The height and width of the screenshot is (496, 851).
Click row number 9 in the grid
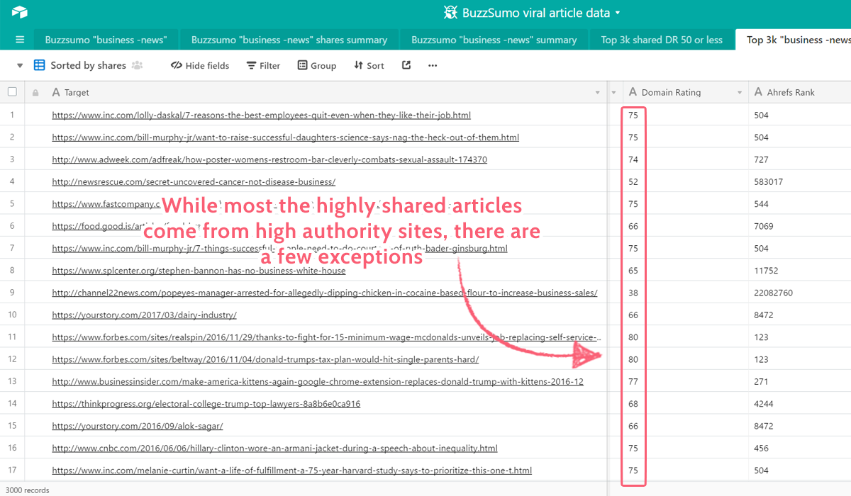click(12, 293)
